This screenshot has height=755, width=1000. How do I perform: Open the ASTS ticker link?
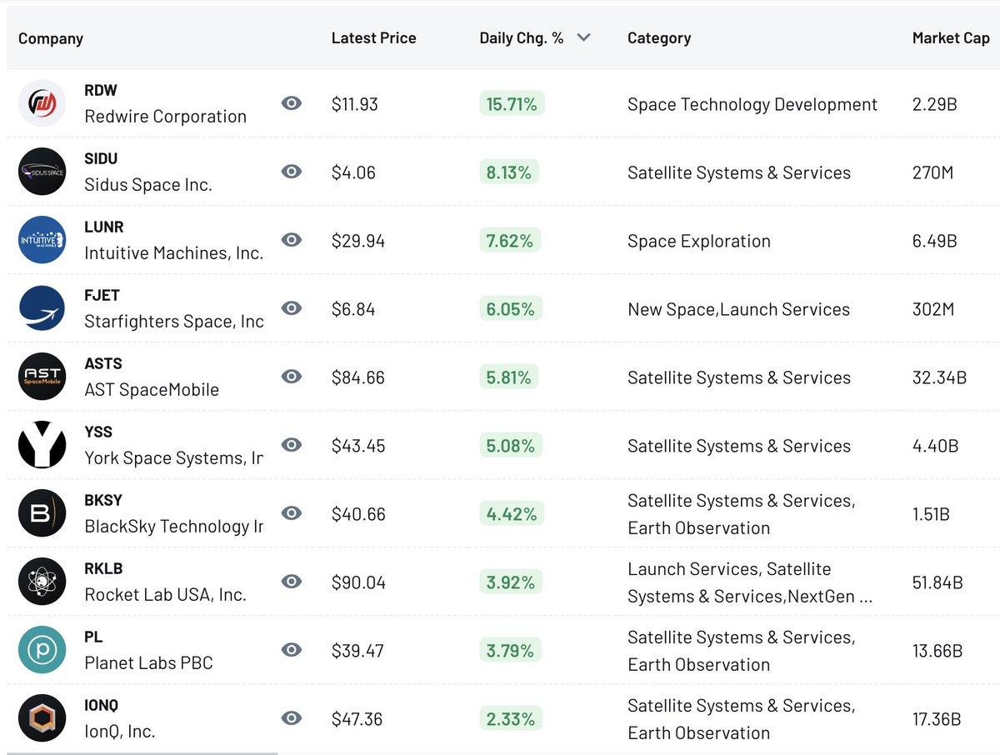click(x=103, y=363)
